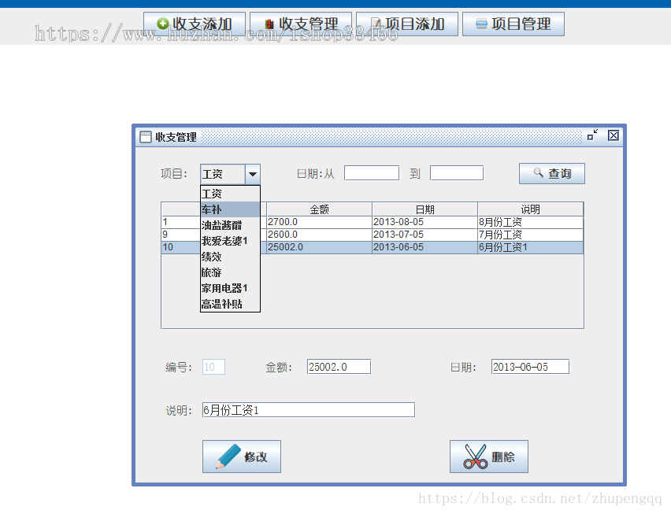Sort by the 金额 column header
Viewport: 671px width, 514px height.
pyautogui.click(x=319, y=209)
